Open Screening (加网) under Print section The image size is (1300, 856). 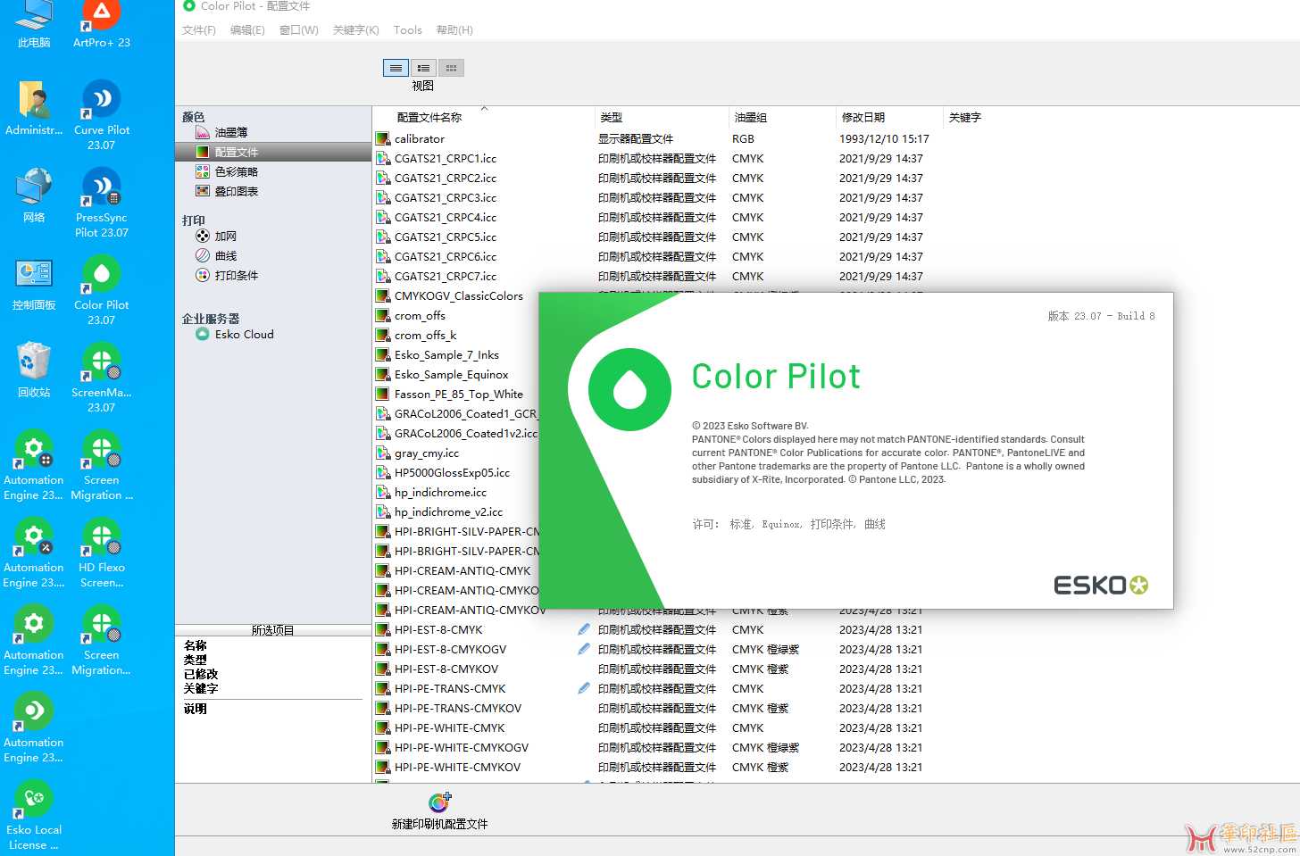(x=226, y=237)
